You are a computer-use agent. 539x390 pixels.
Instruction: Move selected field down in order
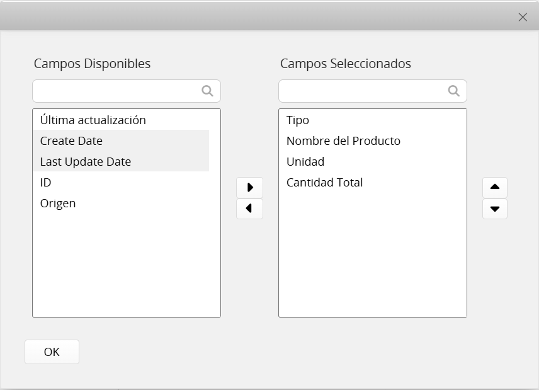495,209
